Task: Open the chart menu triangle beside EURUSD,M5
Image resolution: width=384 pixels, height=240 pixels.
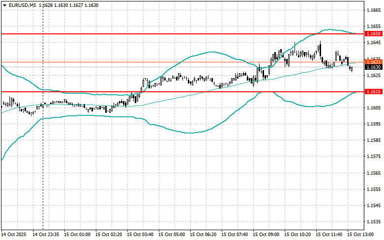Action: tap(4, 5)
